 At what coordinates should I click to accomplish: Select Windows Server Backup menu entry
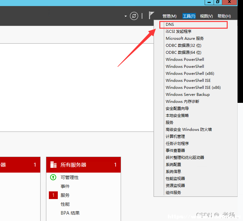(x=188, y=95)
